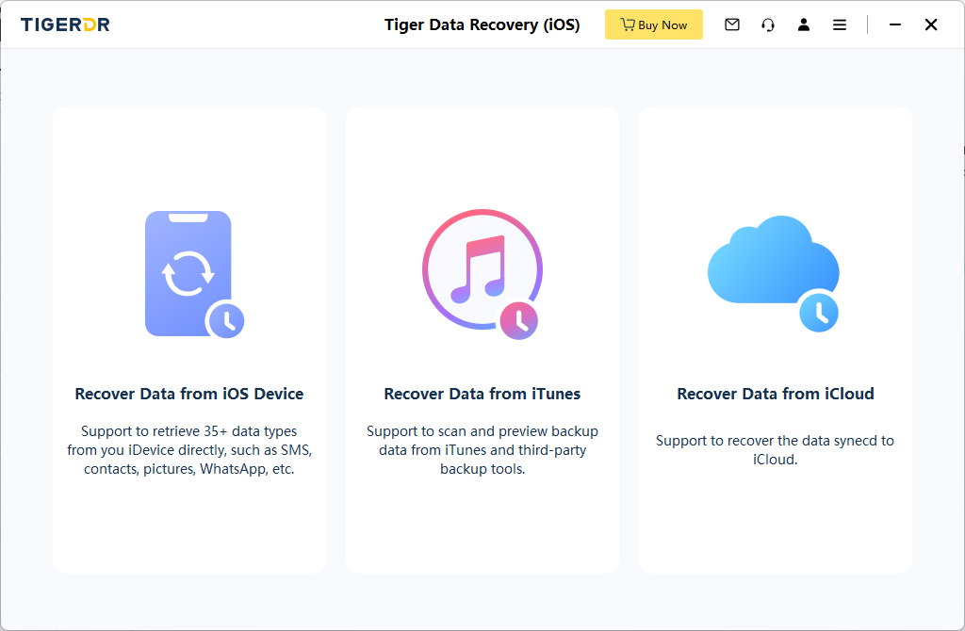The width and height of the screenshot is (965, 631).
Task: Choose the iTunes music note icon
Action: coord(481,269)
